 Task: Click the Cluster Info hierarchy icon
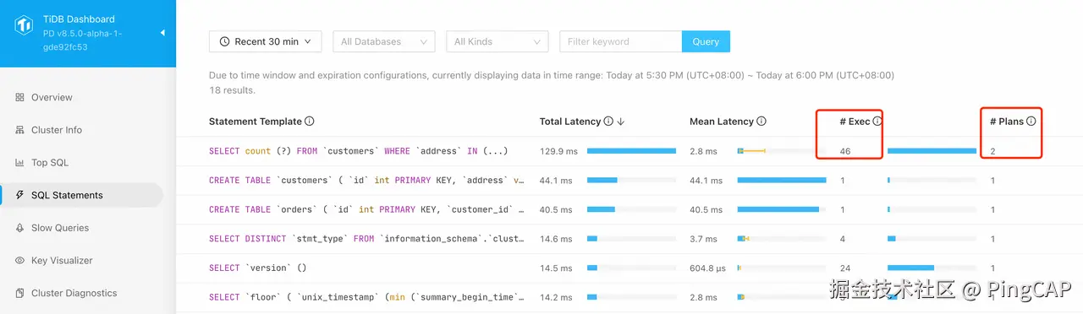click(19, 130)
